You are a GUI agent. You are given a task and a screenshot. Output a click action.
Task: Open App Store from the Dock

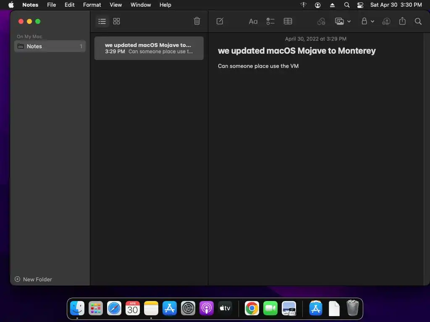pyautogui.click(x=170, y=308)
